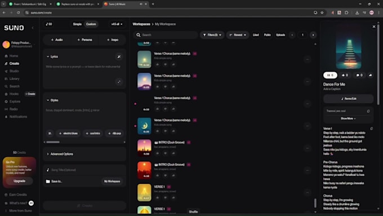
Task: Open browser downloads
Action: (357, 12)
